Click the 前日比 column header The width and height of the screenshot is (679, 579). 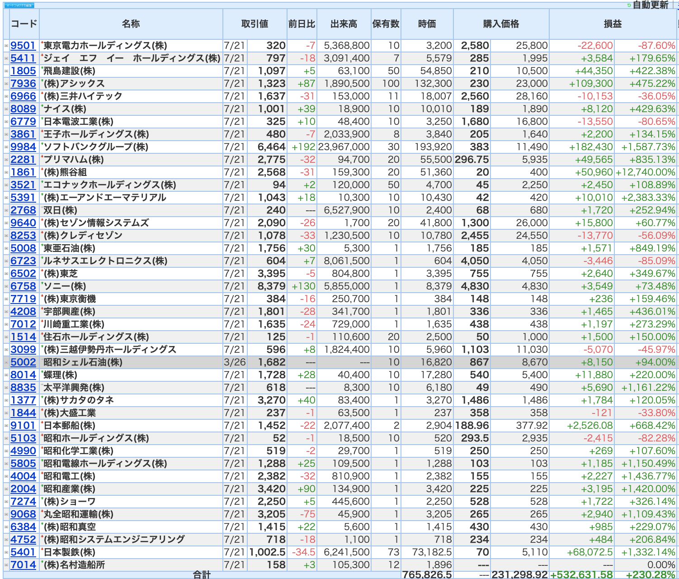302,24
